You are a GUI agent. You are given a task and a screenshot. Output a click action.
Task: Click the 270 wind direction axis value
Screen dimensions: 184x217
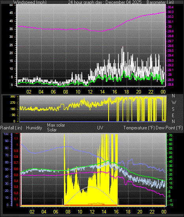(x=13, y=103)
